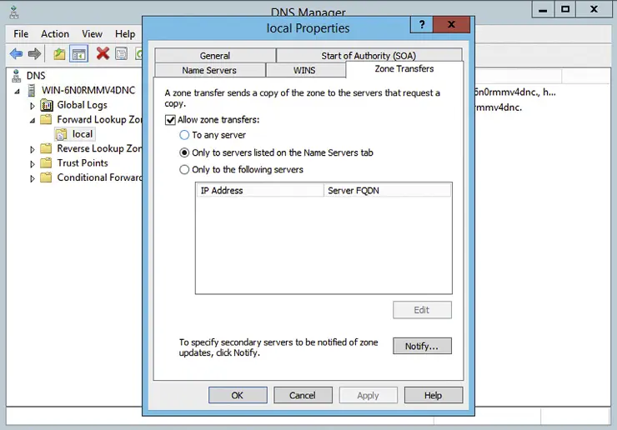Image resolution: width=617 pixels, height=430 pixels.
Task: Collapse the WIN-6N0RMMV4DNC server node
Action: tap(18, 91)
